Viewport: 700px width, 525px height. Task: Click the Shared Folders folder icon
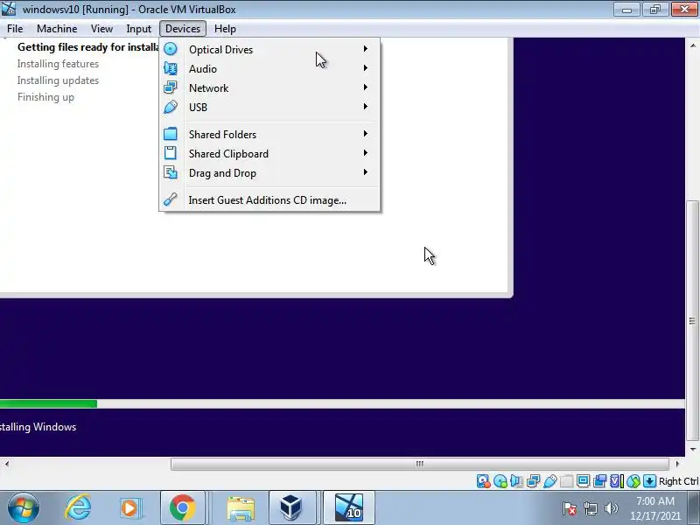[x=170, y=134]
